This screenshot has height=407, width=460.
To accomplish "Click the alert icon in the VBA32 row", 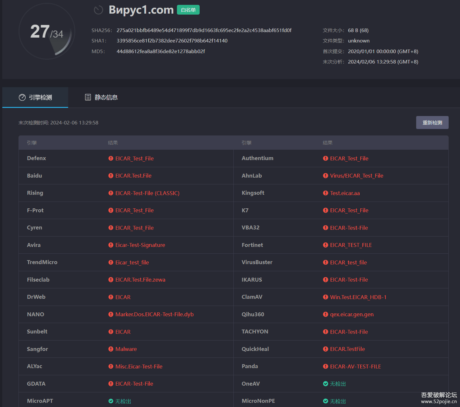I will coord(326,228).
